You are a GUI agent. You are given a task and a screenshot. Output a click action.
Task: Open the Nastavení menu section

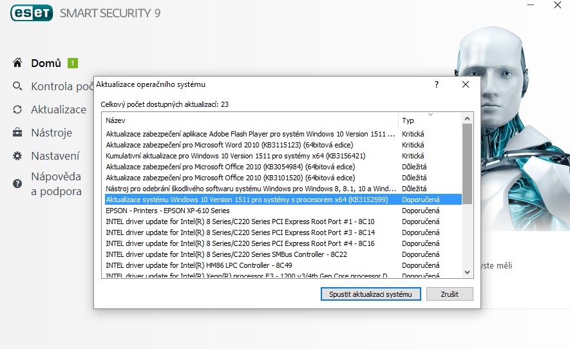(x=55, y=156)
